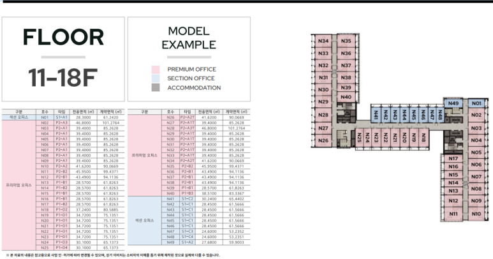Select the 'FLOOR' heading text
The image size is (493, 259).
63,37
